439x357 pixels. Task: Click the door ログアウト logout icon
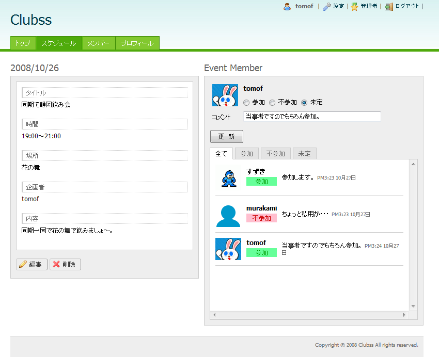389,6
